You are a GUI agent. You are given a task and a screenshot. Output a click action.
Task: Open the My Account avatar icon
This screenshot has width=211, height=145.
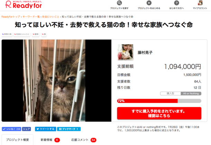point(200,3)
